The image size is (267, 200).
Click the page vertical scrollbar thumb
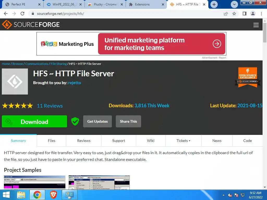265,33
